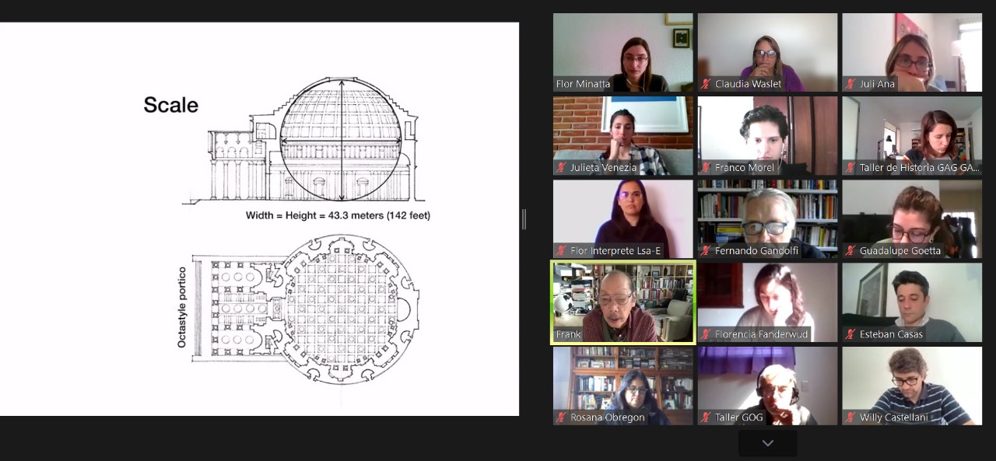Select Flor Minatta's video tile
This screenshot has height=461, width=996.
tap(622, 52)
